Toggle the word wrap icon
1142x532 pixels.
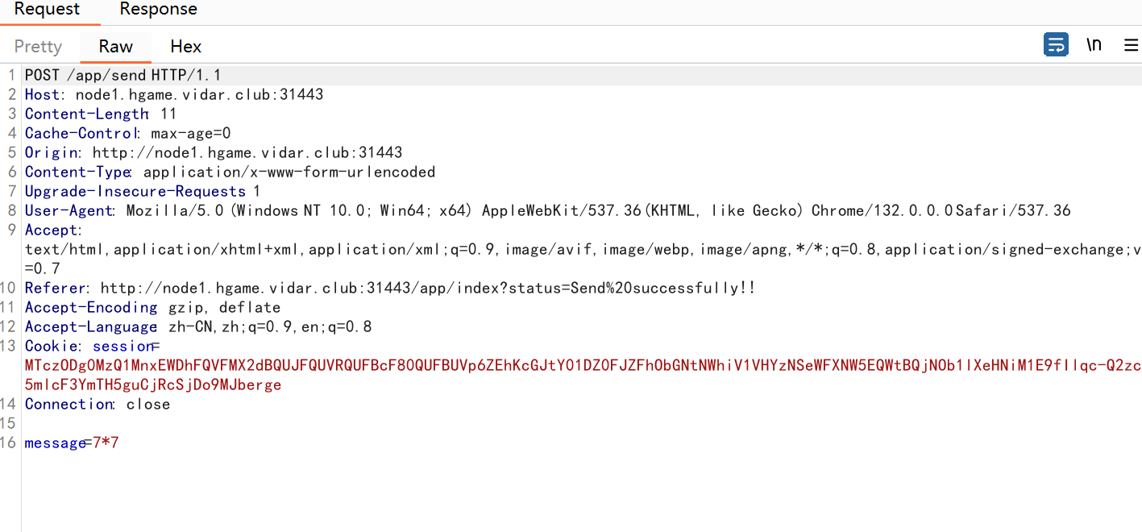tap(1055, 44)
